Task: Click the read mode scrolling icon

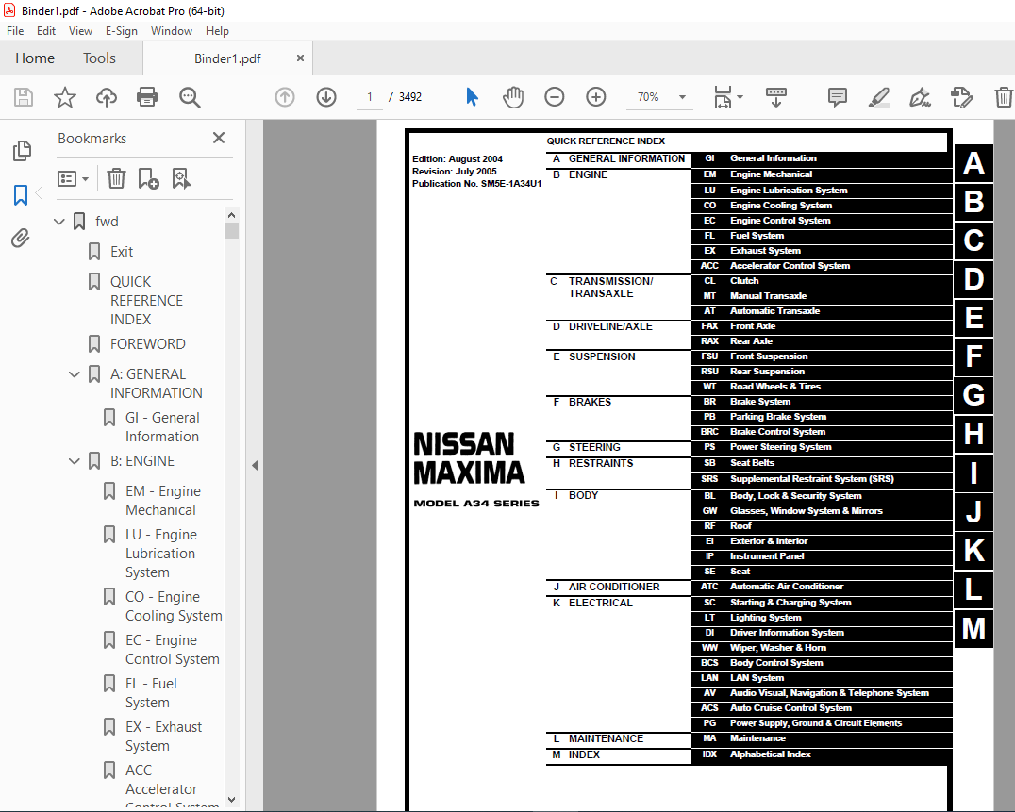Action: (775, 97)
